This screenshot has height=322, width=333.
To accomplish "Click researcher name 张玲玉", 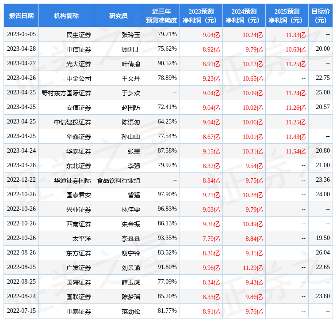I will 131,35.
